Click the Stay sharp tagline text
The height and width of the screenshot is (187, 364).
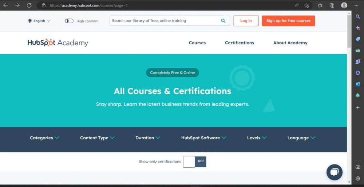[x=173, y=104]
